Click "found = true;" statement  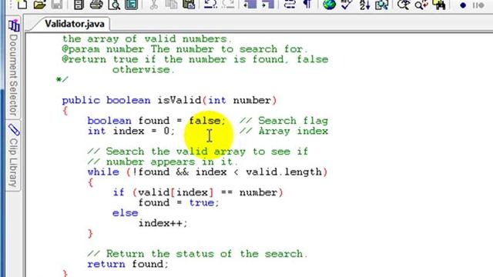[179, 203]
